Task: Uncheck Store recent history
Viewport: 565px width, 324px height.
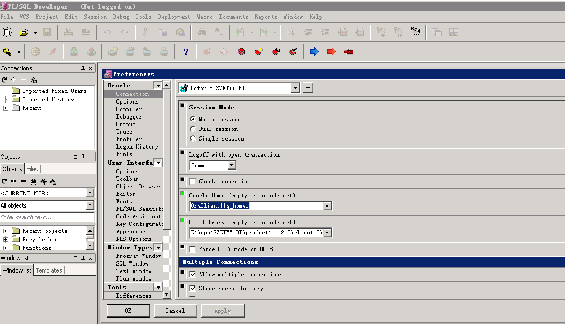Action: pyautogui.click(x=193, y=288)
